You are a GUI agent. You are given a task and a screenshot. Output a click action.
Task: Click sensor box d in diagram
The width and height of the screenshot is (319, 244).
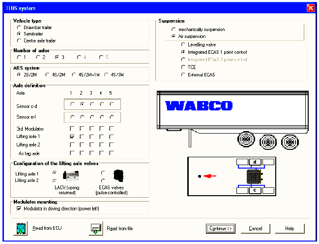[x=255, y=162]
